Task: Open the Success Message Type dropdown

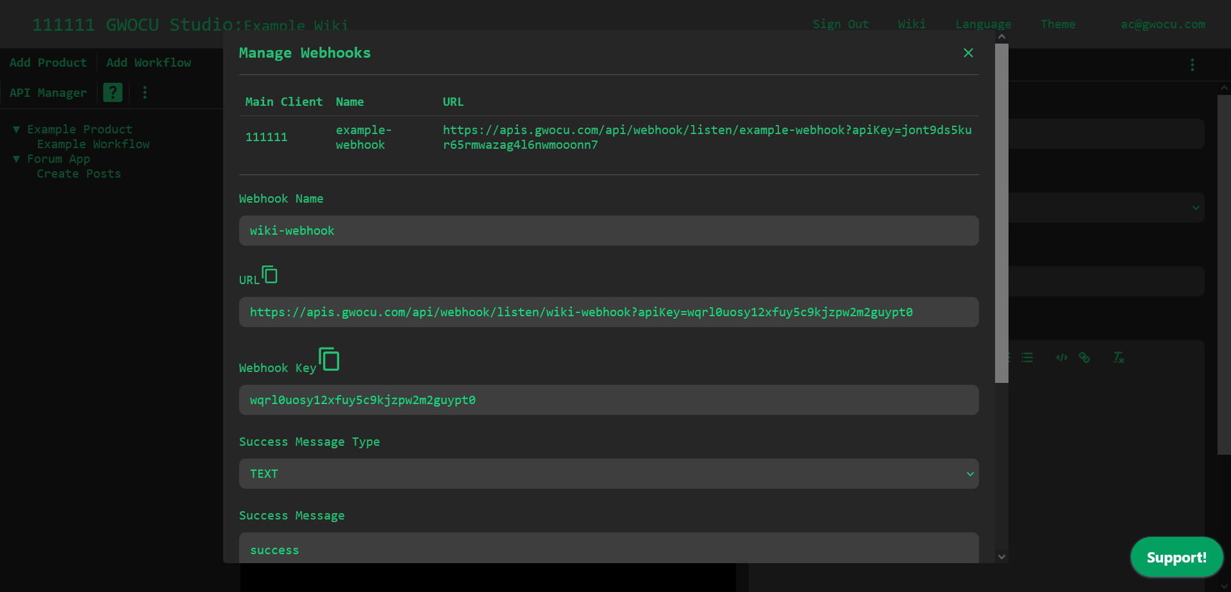Action: coord(608,473)
